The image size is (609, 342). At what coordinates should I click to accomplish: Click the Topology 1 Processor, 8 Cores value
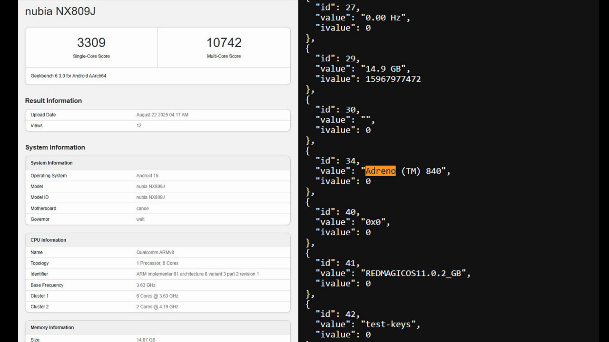click(x=157, y=263)
